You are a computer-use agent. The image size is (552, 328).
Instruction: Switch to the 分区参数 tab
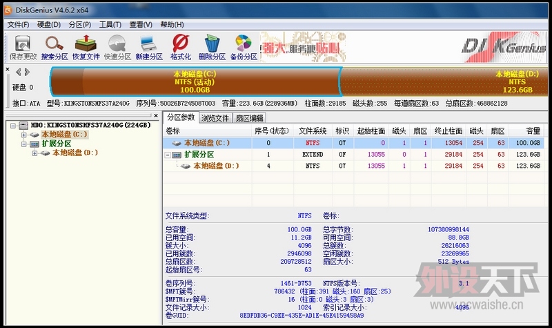point(181,117)
